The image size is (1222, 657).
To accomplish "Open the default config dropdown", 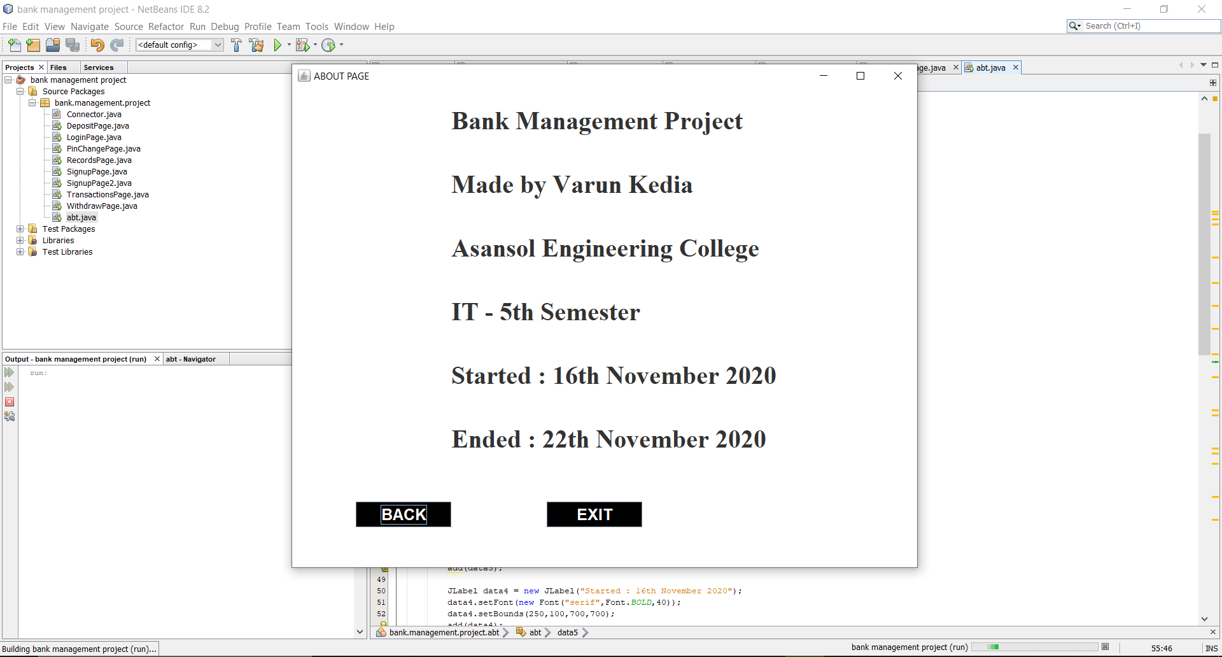I will pyautogui.click(x=218, y=45).
